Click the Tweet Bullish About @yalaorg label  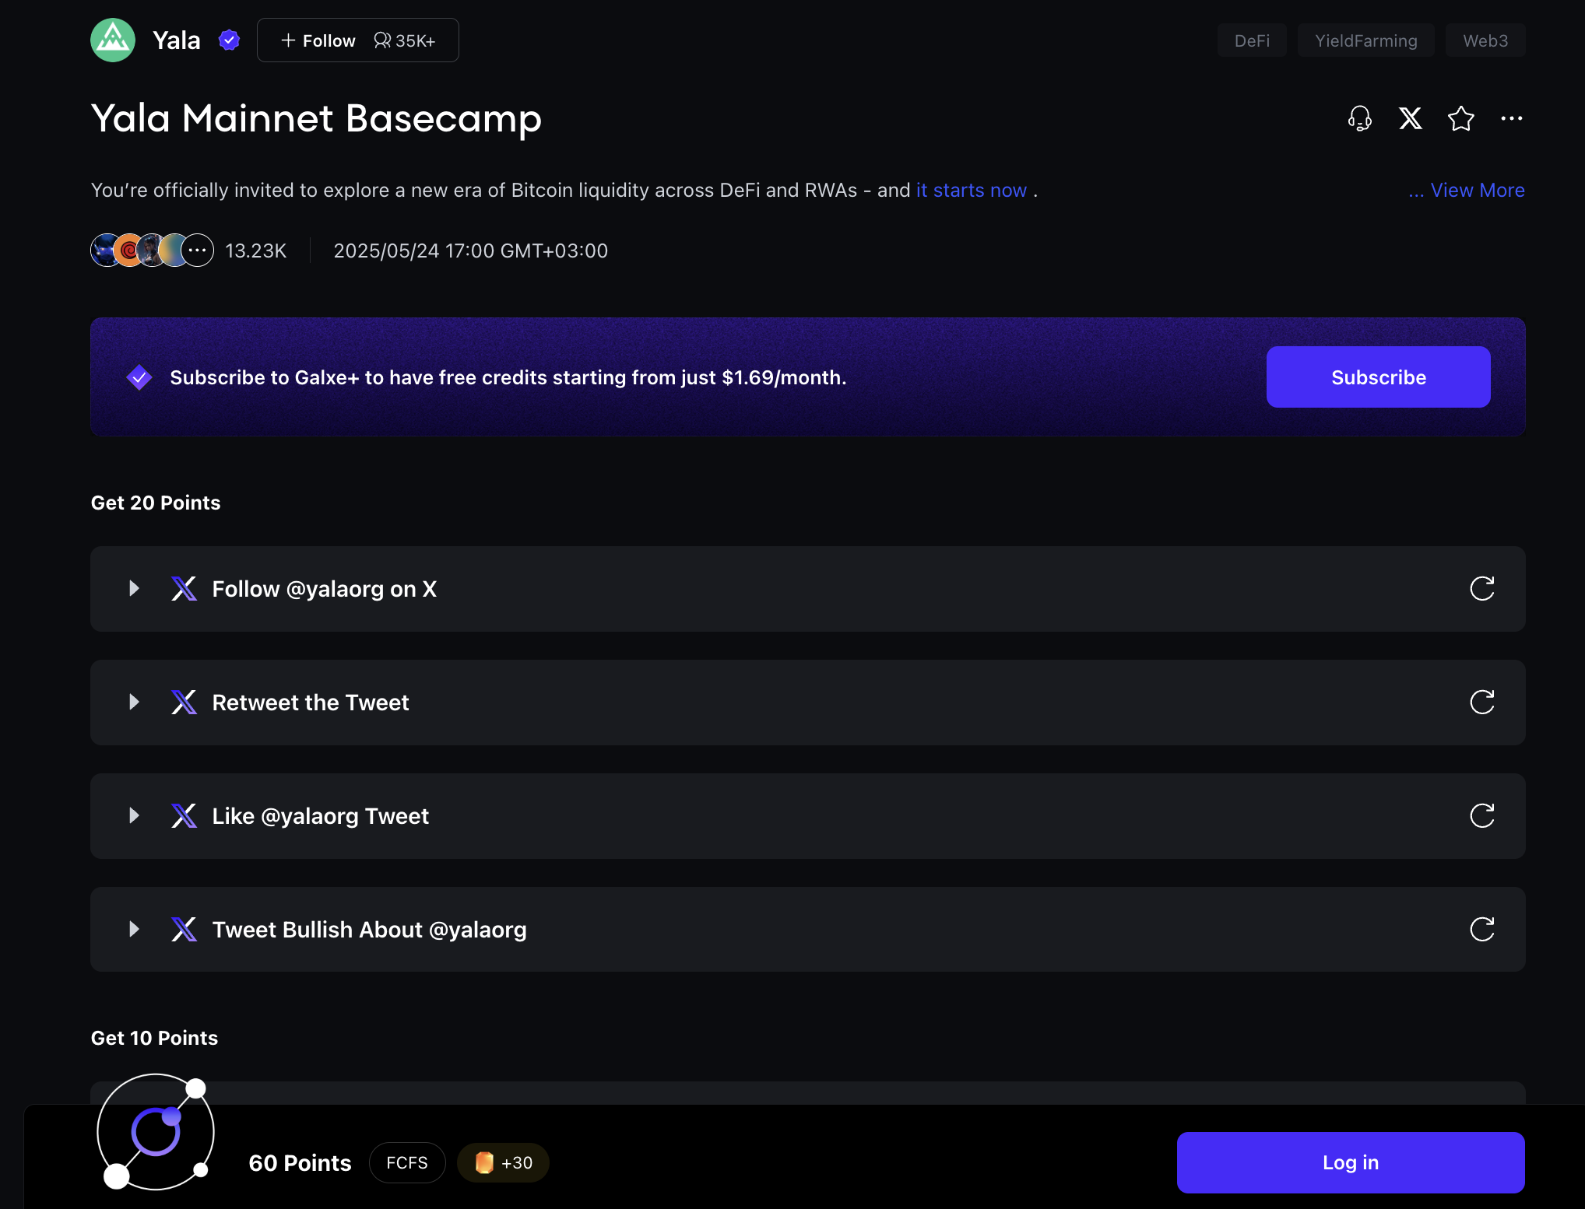pos(369,930)
